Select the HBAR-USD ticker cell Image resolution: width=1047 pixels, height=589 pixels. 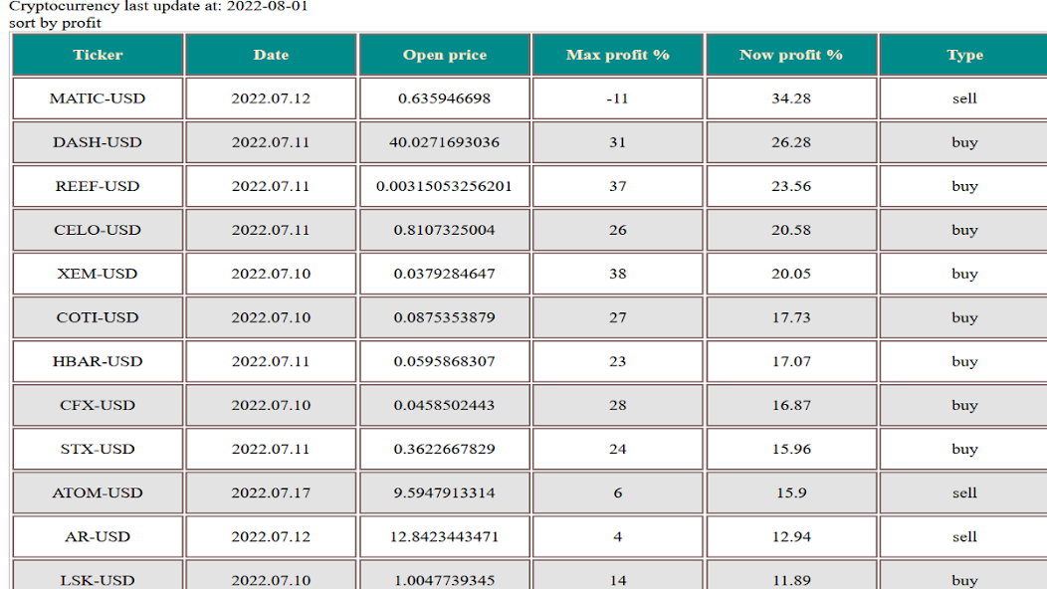(x=98, y=361)
